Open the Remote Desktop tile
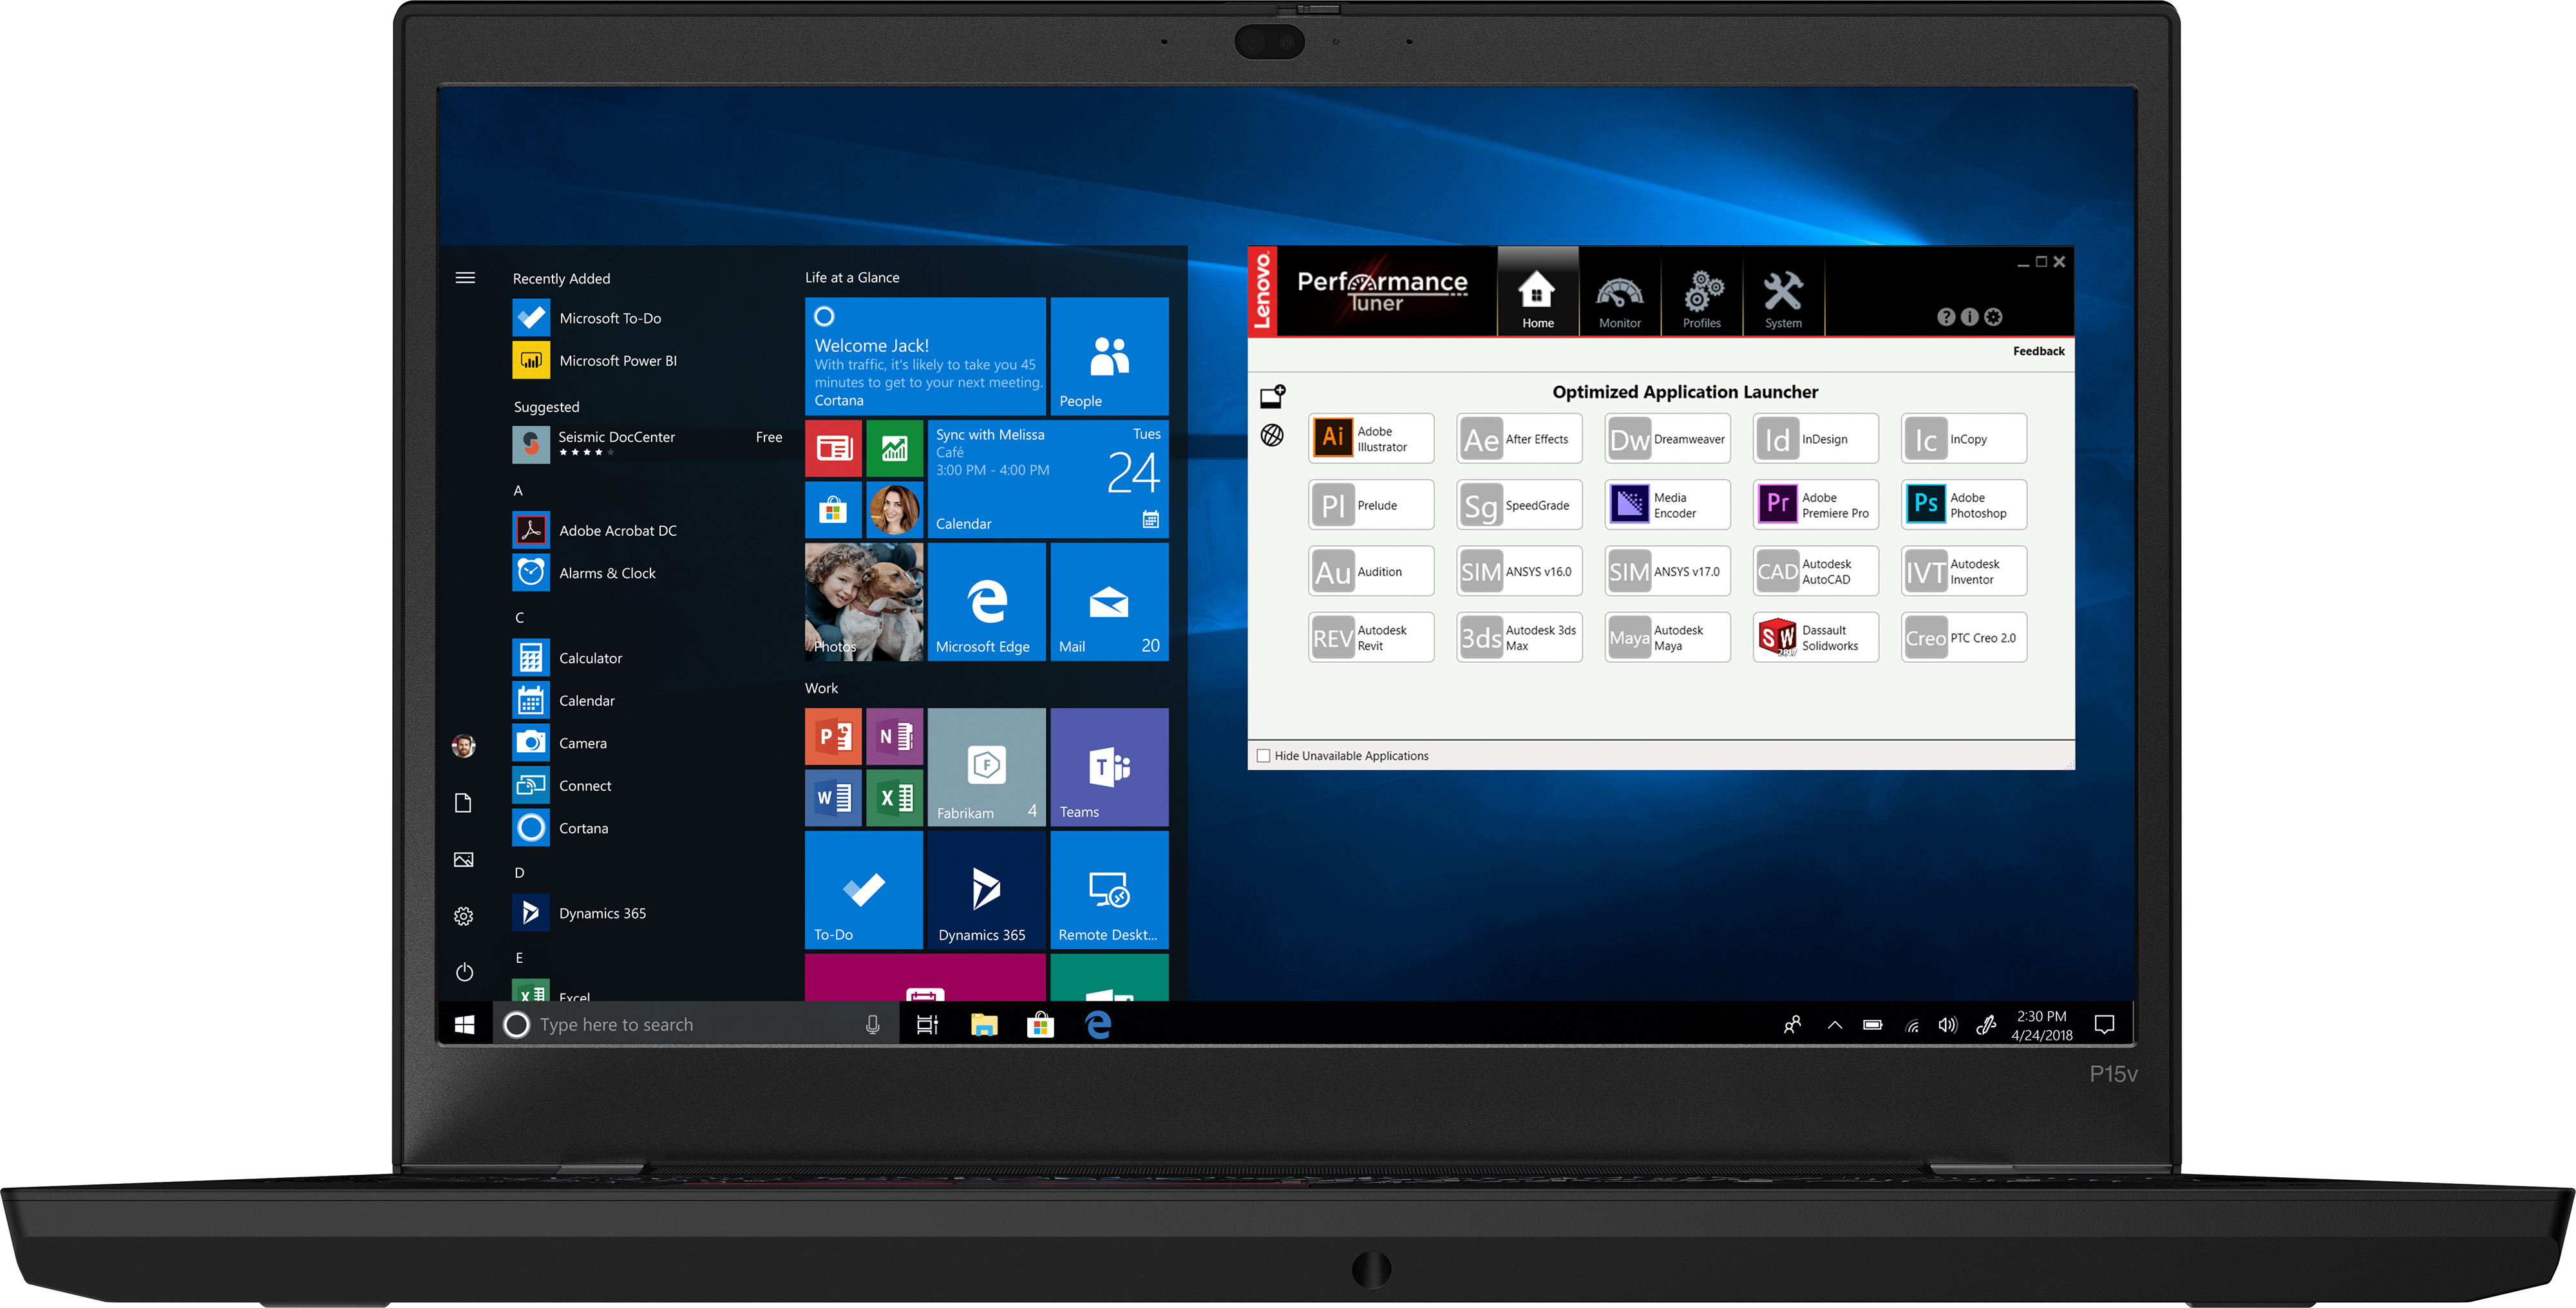2576x1308 pixels. point(1109,890)
